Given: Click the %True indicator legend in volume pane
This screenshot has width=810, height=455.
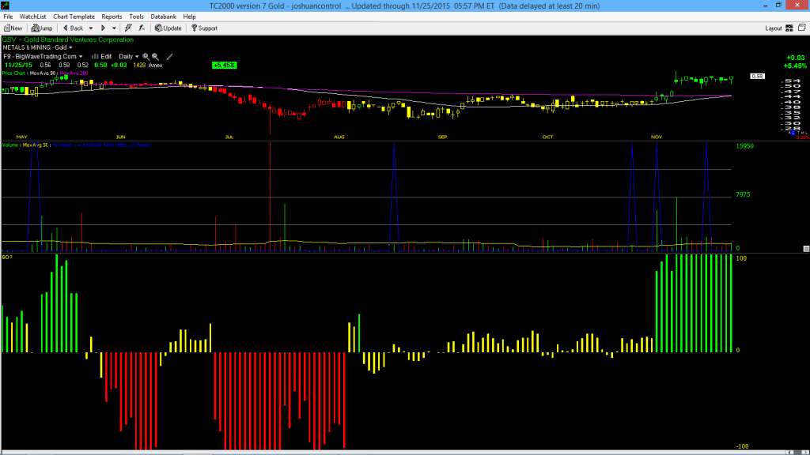Looking at the screenshot, I should 100,145.
